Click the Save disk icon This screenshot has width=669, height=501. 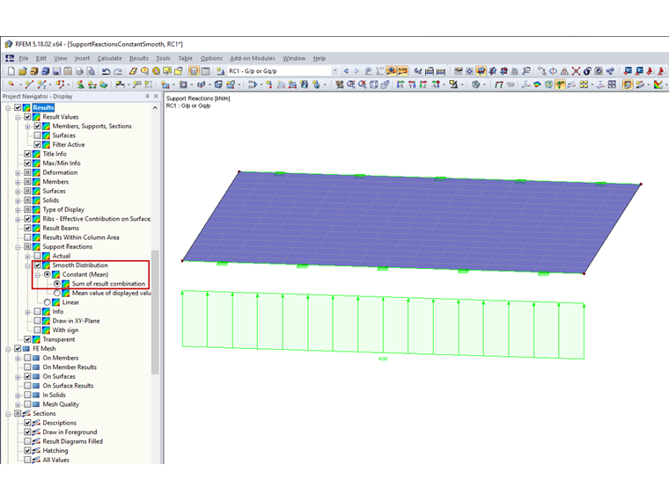tap(56, 71)
